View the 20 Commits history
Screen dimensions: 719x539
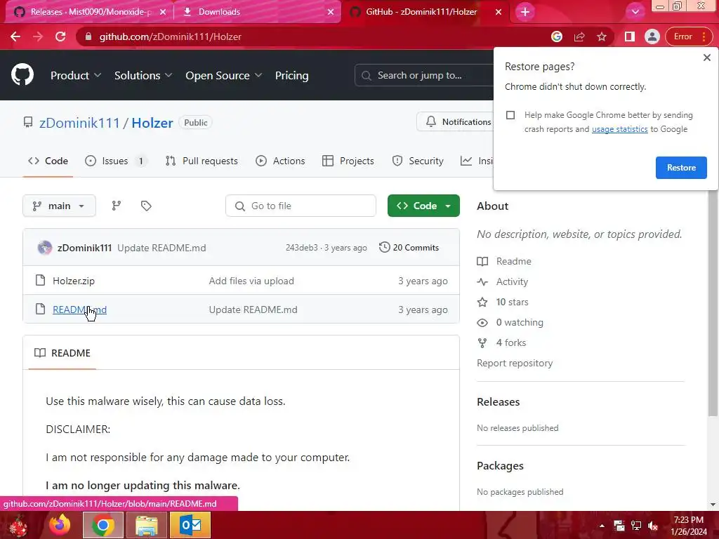409,248
